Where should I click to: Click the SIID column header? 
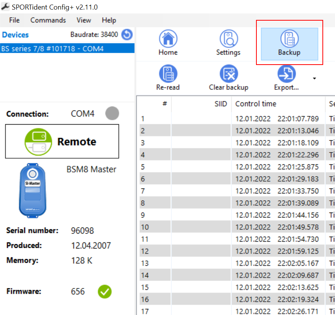pos(221,104)
